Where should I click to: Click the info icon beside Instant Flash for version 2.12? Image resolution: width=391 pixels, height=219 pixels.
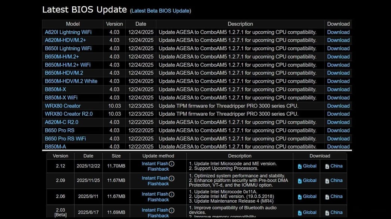[171, 163]
